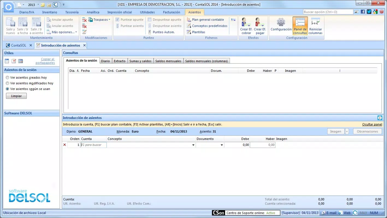Click small icon right of Plan general contable
This screenshot has height=218, width=387.
[x=233, y=20]
